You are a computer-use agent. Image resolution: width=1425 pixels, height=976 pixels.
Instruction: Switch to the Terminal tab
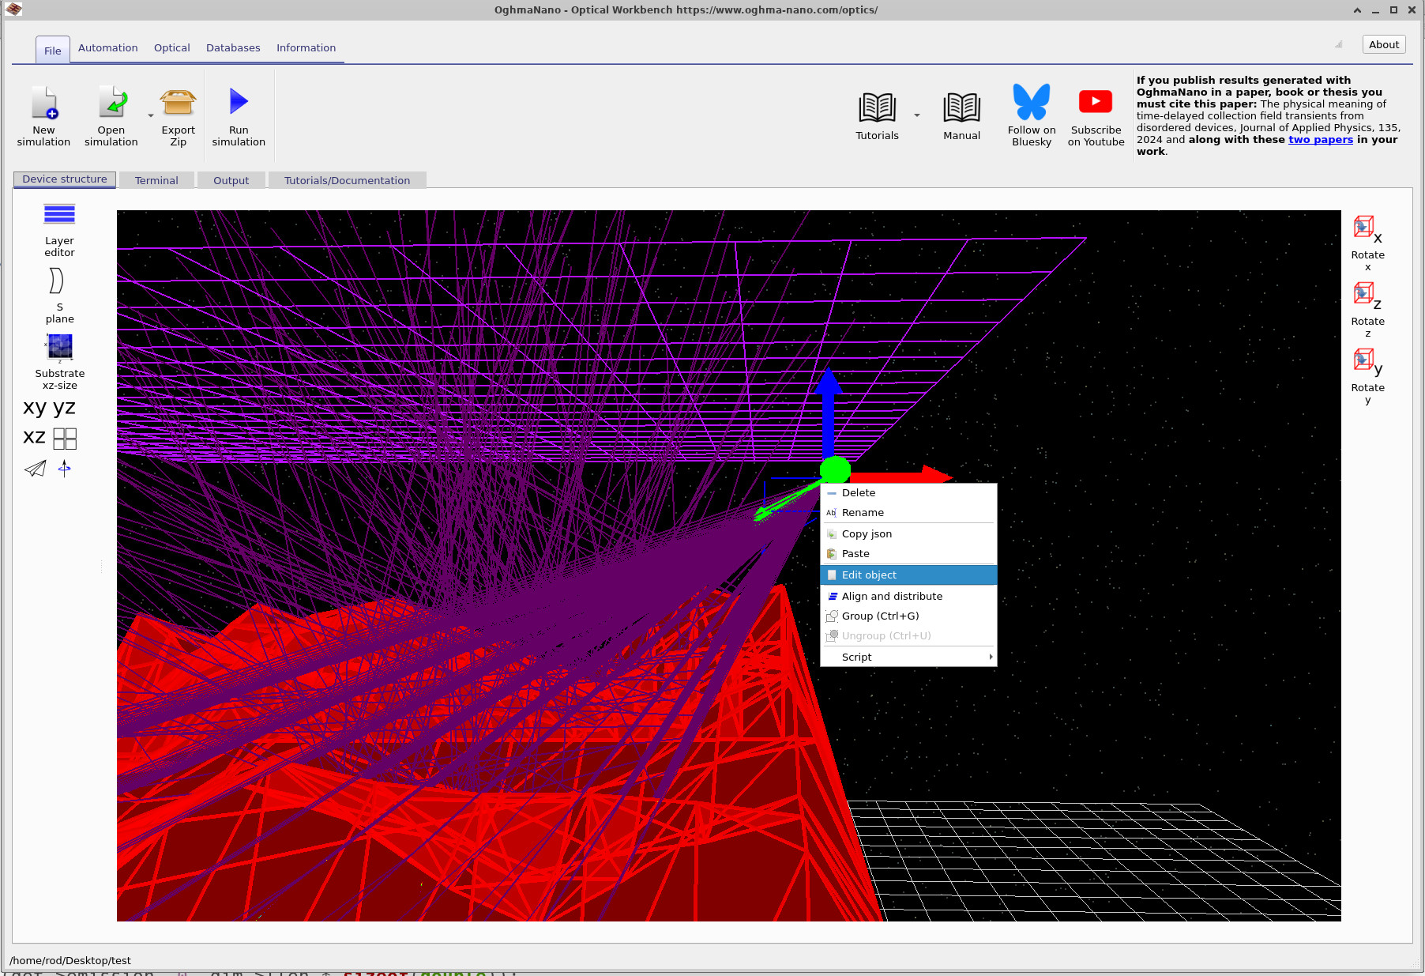click(156, 180)
